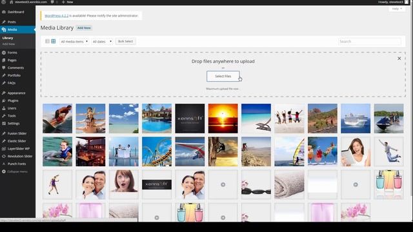Open Fusion Slider in the sidebar
The image size is (413, 232).
click(17, 133)
